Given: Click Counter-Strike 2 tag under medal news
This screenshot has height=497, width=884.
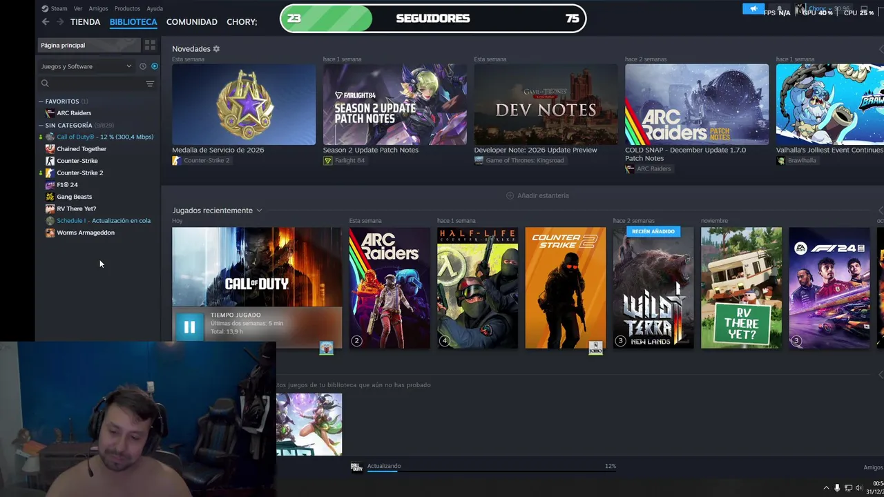Looking at the screenshot, I should tap(201, 161).
